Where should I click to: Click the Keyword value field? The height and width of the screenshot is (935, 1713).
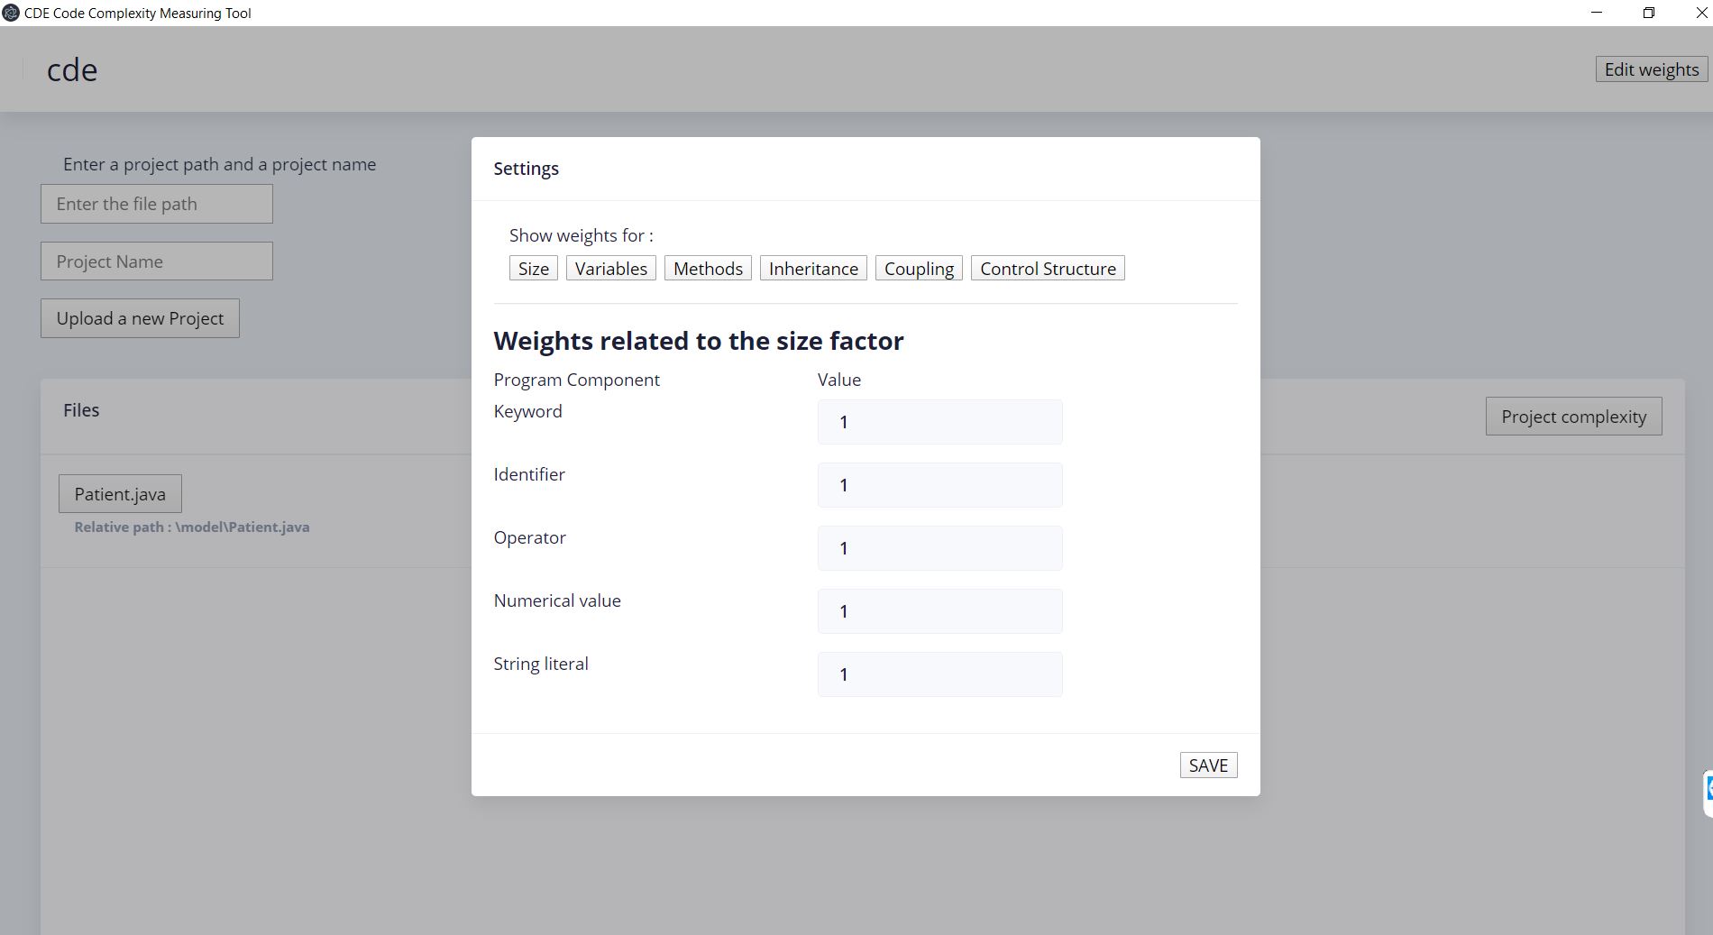point(939,421)
